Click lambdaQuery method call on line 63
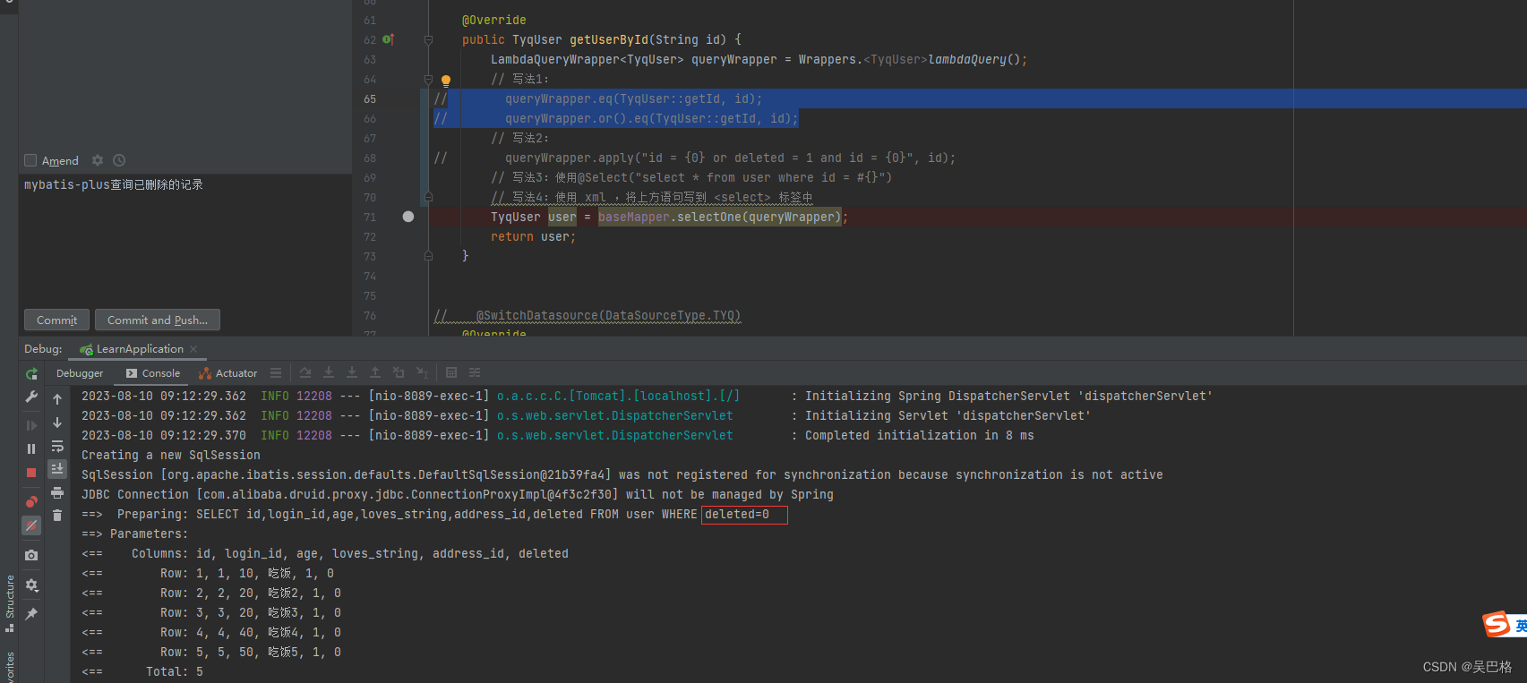This screenshot has width=1527, height=683. point(966,59)
